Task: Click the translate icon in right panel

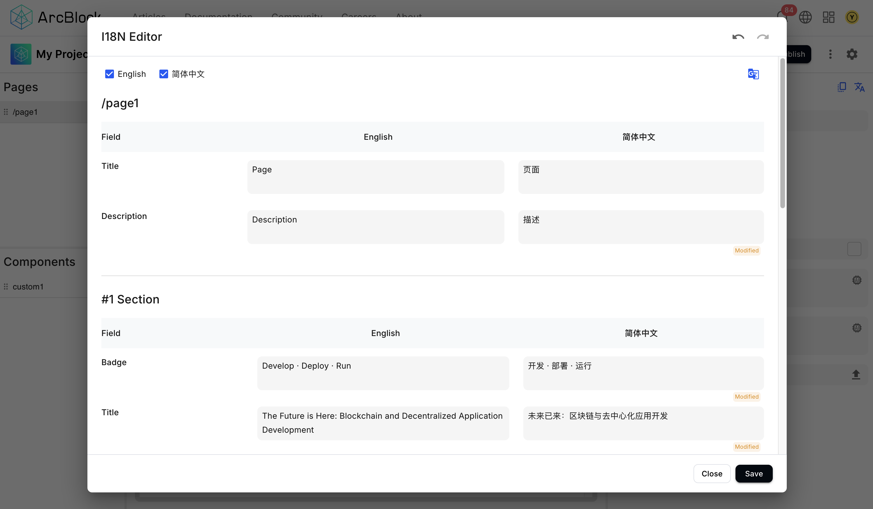Action: coord(859,87)
